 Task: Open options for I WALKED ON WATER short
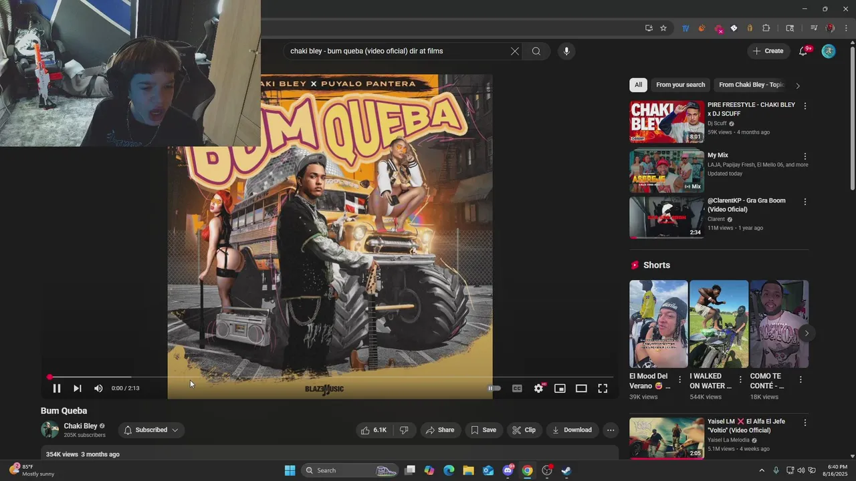click(x=740, y=379)
